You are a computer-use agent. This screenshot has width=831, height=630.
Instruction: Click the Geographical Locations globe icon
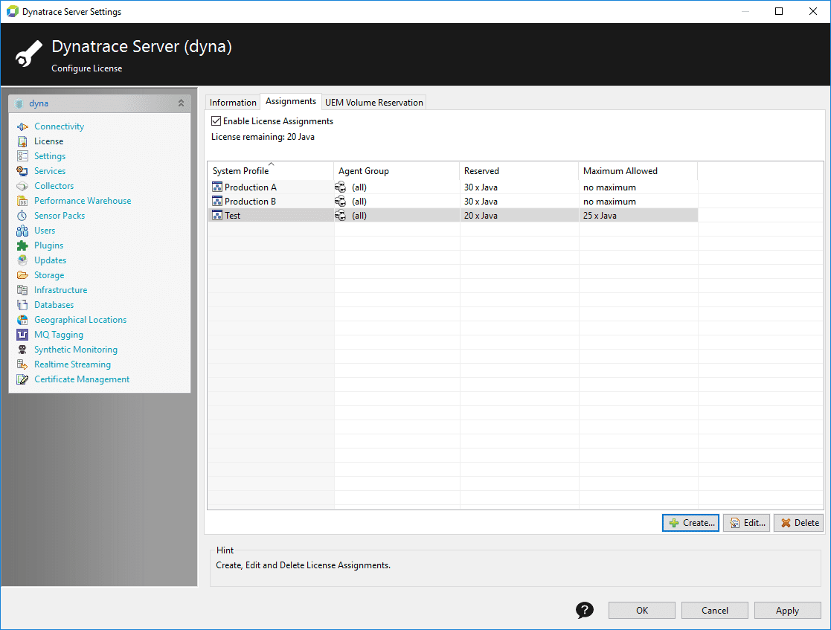pyautogui.click(x=22, y=320)
